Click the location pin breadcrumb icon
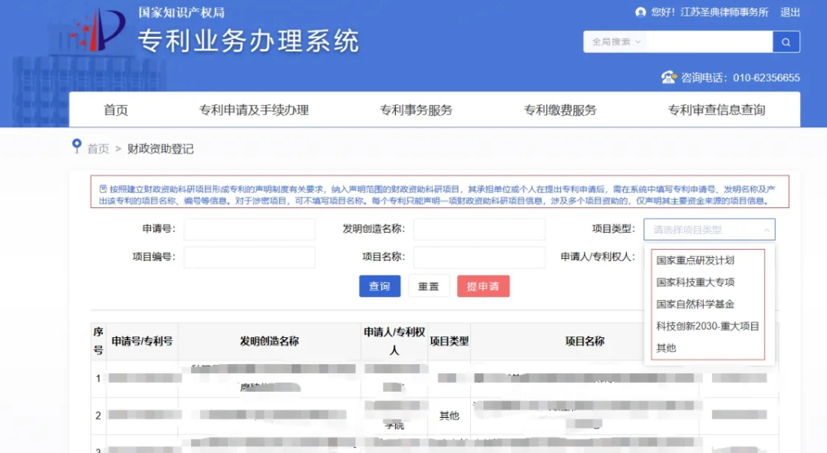Viewport: 827px width, 453px height. pyautogui.click(x=77, y=146)
